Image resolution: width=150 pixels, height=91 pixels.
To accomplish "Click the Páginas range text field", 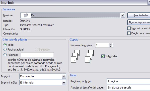I will point(37,55).
